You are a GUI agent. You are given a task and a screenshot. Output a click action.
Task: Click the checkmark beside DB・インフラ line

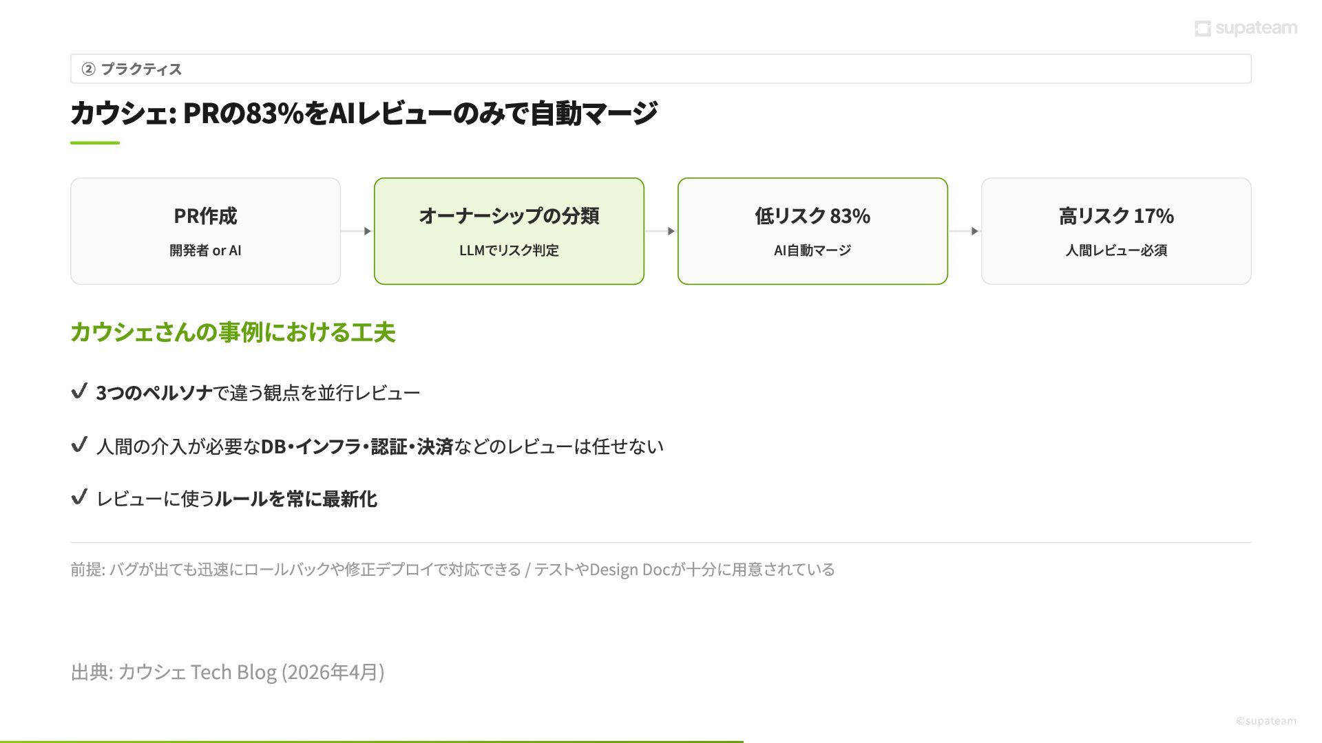tap(79, 445)
